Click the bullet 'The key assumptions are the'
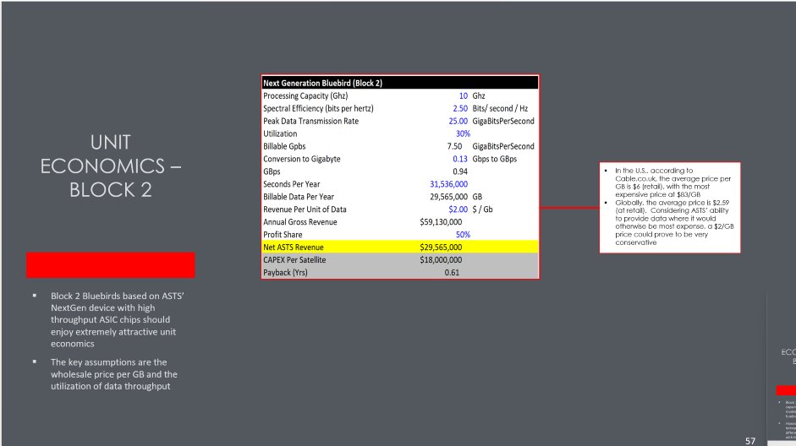The height and width of the screenshot is (446, 796). (x=113, y=374)
